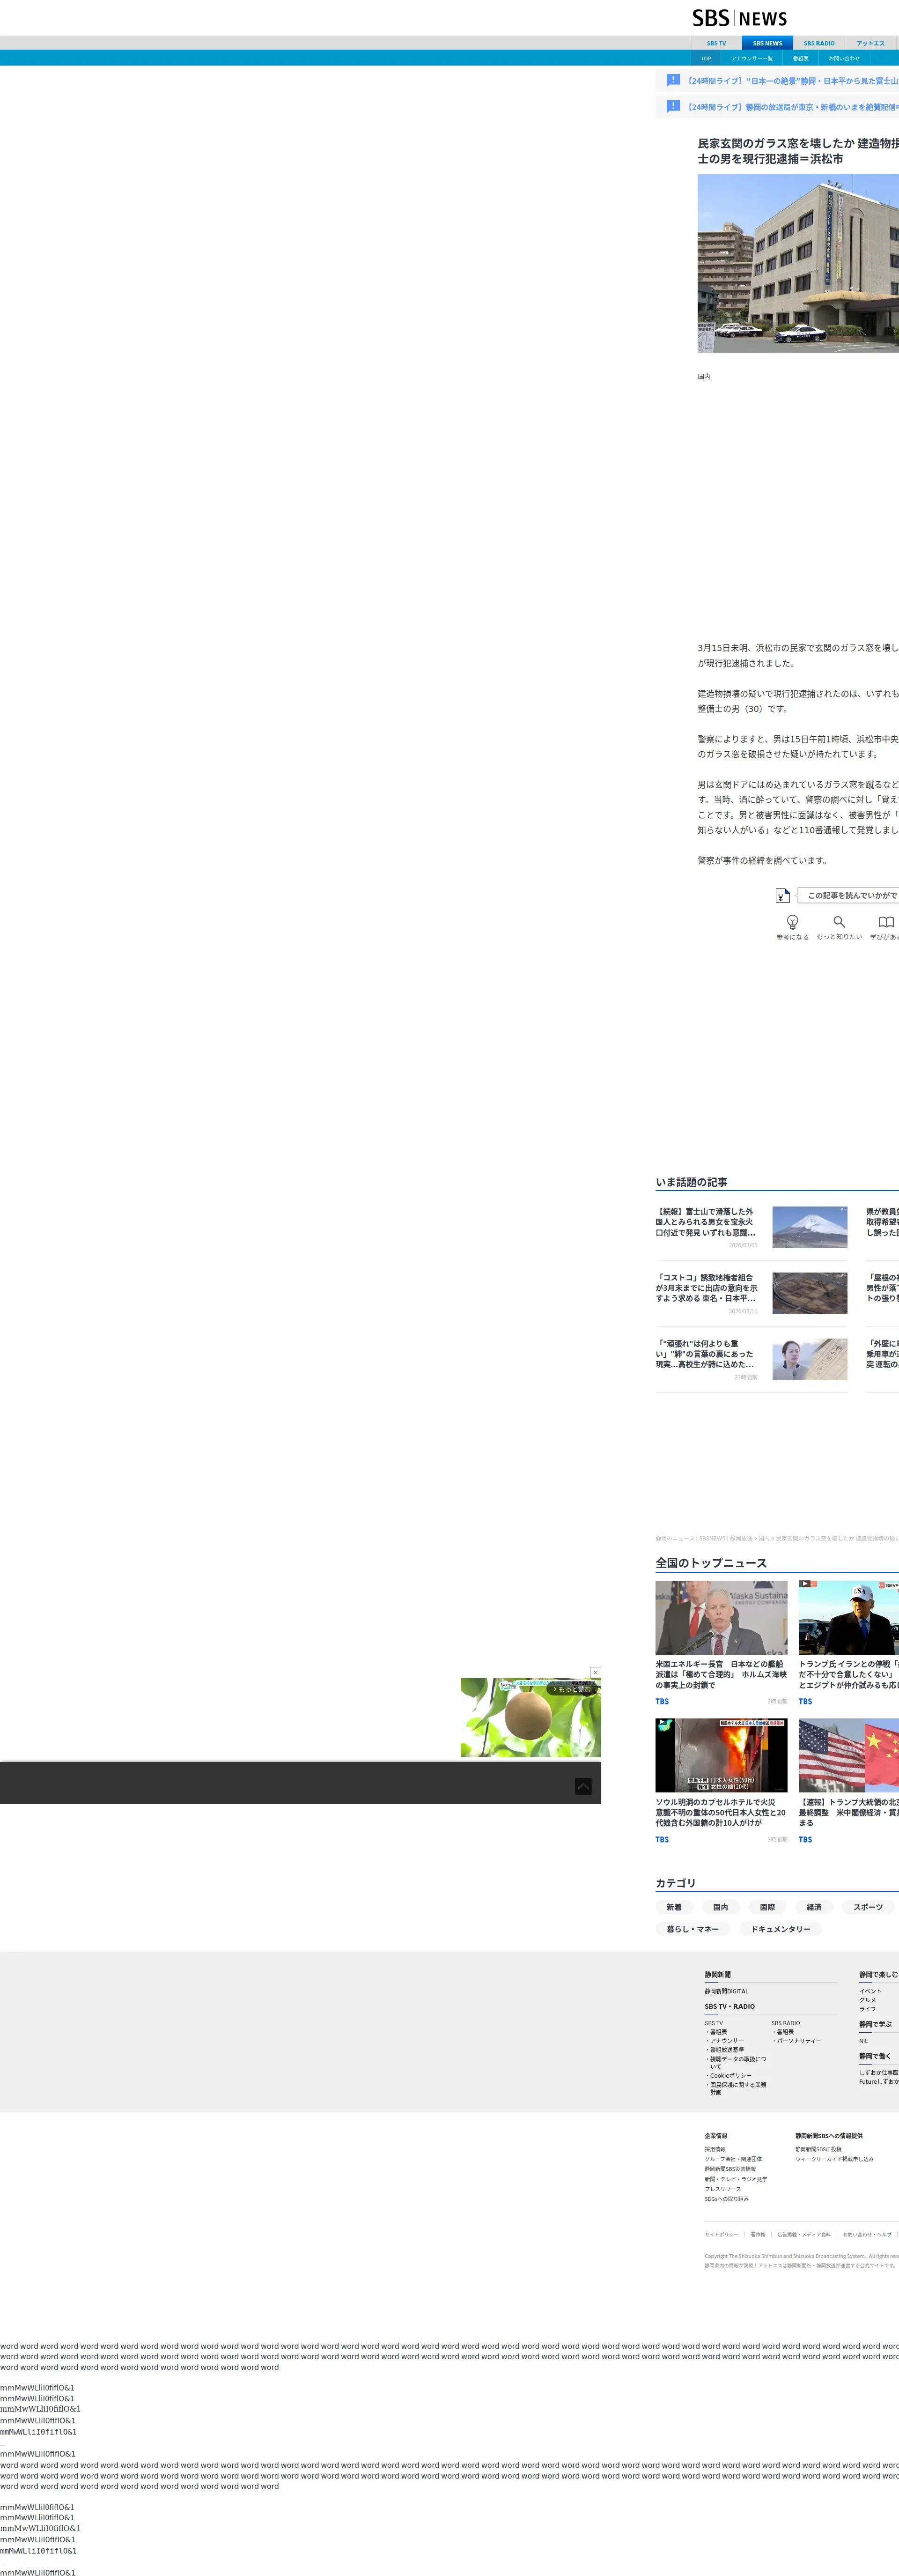Select the ドキュメンタリー category pill
The image size is (899, 2576).
click(x=780, y=1929)
